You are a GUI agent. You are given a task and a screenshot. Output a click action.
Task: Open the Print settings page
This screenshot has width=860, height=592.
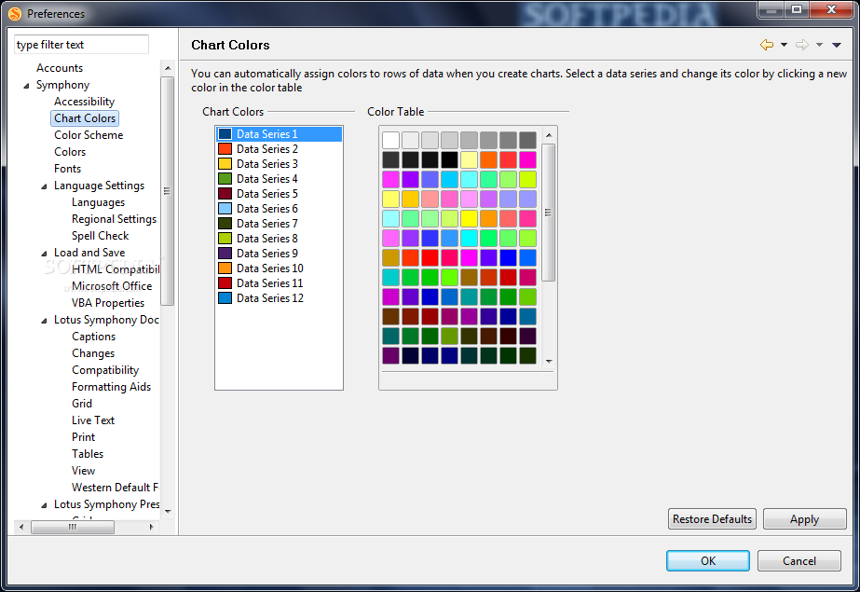coord(83,437)
